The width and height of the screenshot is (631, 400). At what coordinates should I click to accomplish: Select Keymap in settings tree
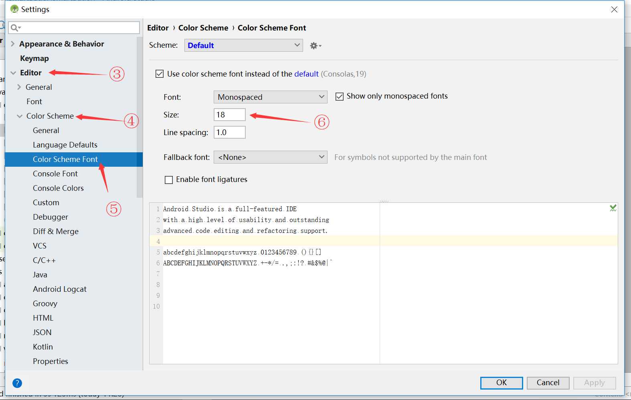[34, 58]
